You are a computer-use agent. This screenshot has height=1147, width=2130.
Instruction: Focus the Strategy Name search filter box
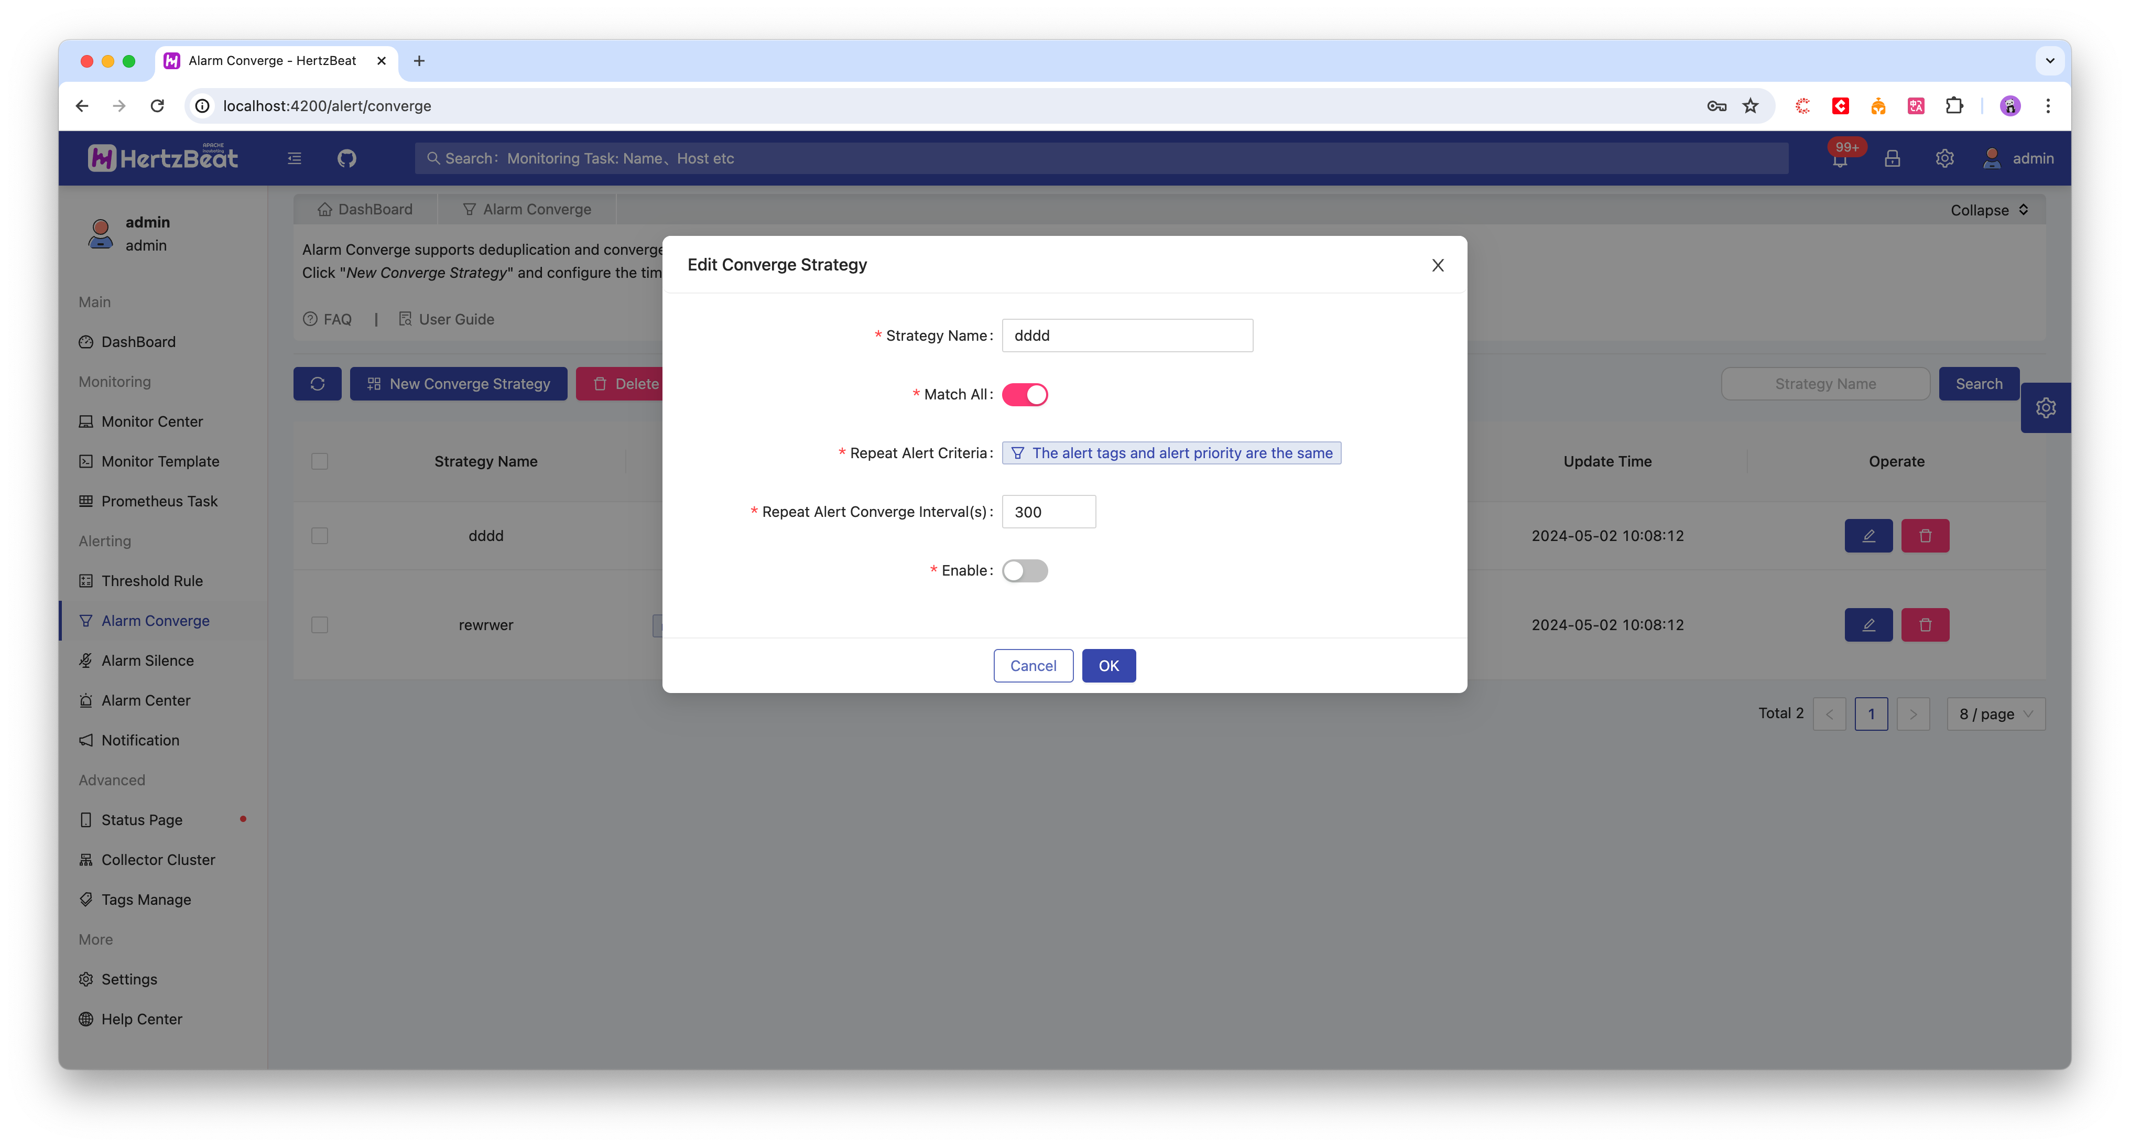pyautogui.click(x=1825, y=384)
